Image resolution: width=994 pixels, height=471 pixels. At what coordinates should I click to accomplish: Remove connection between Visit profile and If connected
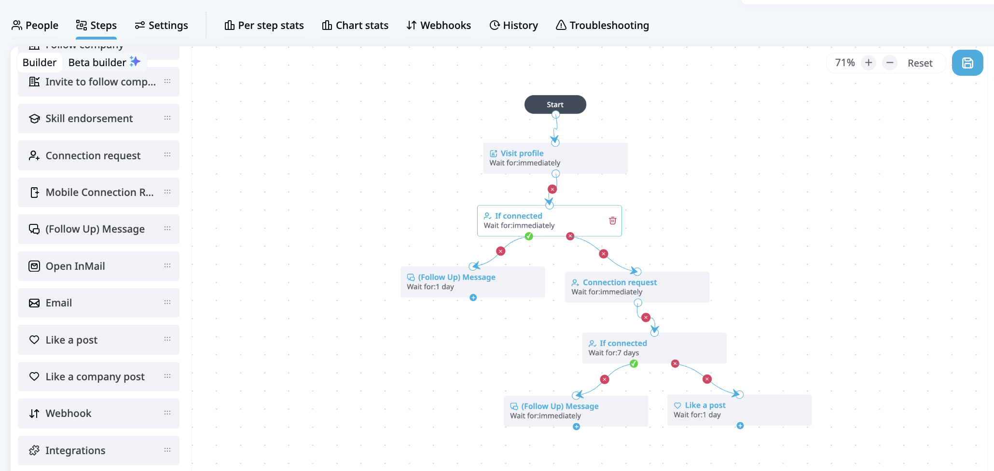coord(552,189)
